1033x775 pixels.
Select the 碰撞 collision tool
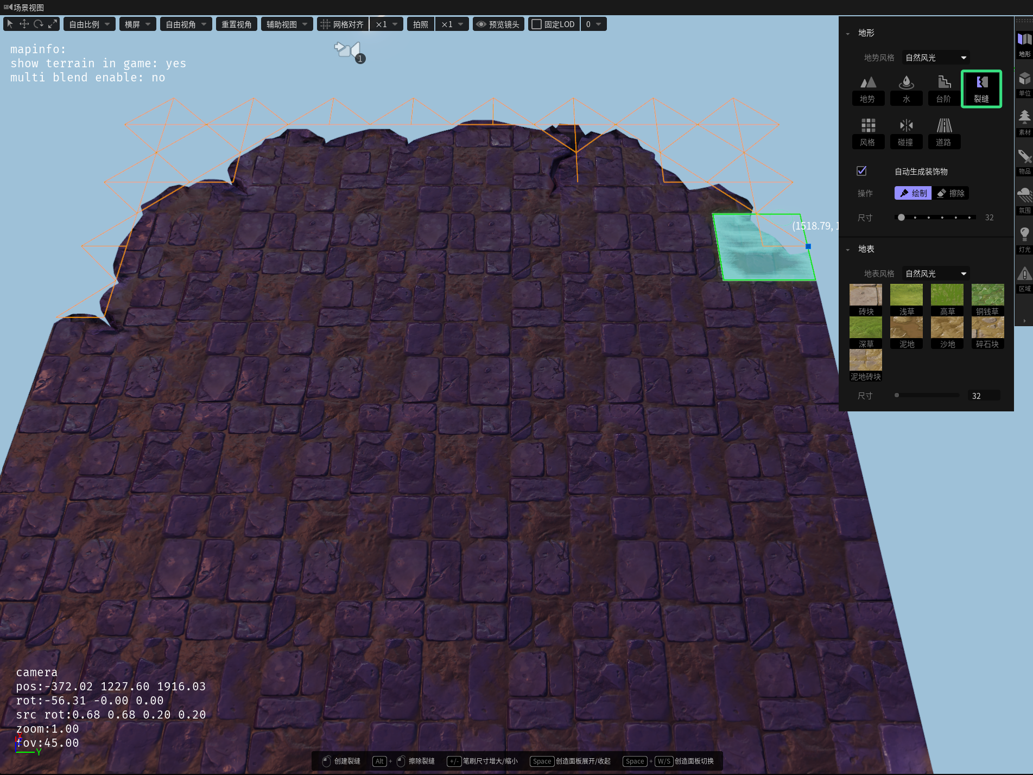906,133
